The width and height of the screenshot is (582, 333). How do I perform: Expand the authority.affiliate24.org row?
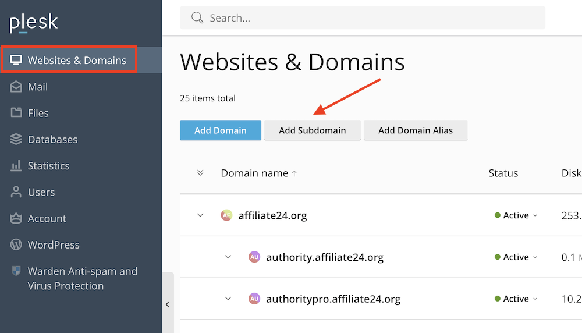(x=228, y=257)
